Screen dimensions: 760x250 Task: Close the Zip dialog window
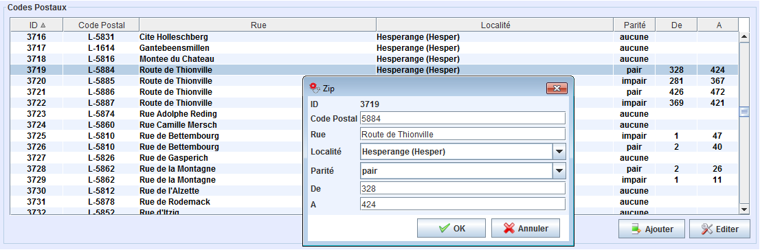[x=557, y=88]
